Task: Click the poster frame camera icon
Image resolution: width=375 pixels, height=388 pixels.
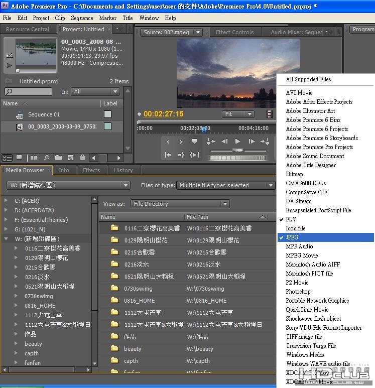Action: pyautogui.click(x=10, y=55)
